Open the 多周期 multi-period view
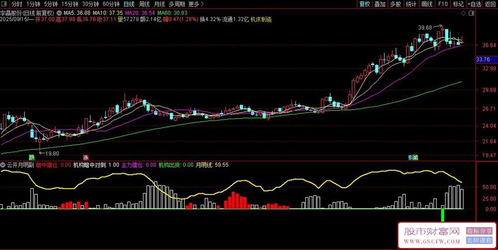Viewport: 498px width, 250px height. click(x=177, y=4)
